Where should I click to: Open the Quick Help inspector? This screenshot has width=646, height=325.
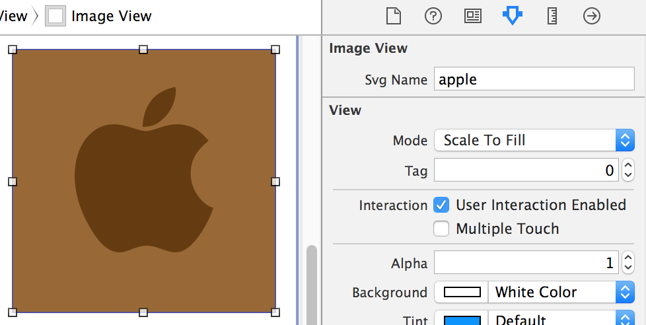433,17
